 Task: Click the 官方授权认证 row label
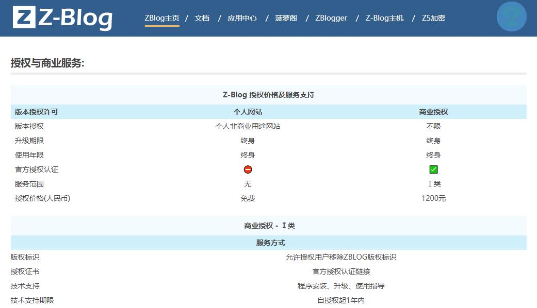36,169
